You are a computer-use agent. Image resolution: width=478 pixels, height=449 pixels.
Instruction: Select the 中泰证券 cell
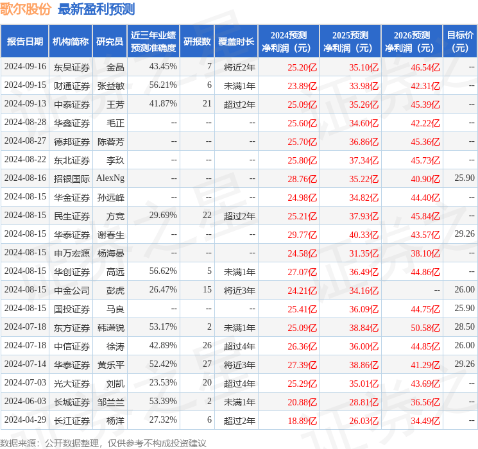[x=72, y=105]
